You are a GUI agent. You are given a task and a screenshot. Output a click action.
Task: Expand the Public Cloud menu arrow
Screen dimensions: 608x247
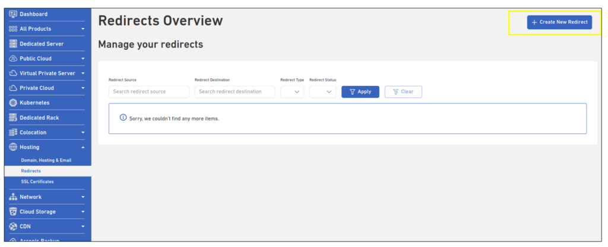click(83, 59)
